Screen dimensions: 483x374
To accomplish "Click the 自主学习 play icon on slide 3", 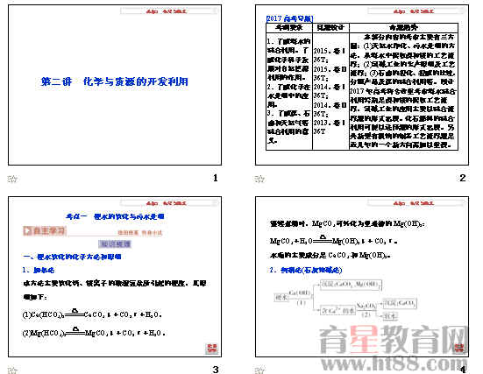I will point(28,231).
